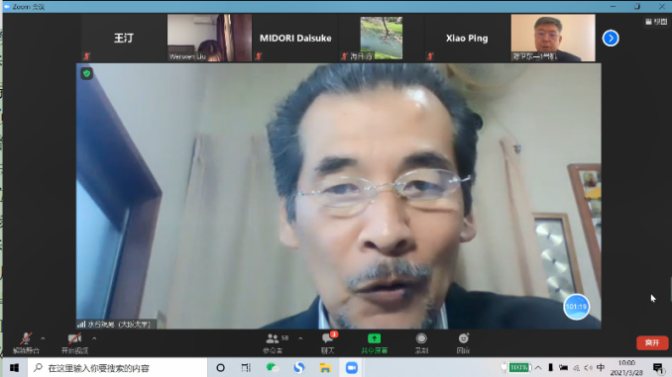Screen dimensions: 672x377
Task: Start recording with the Record icon
Action: [x=421, y=342]
